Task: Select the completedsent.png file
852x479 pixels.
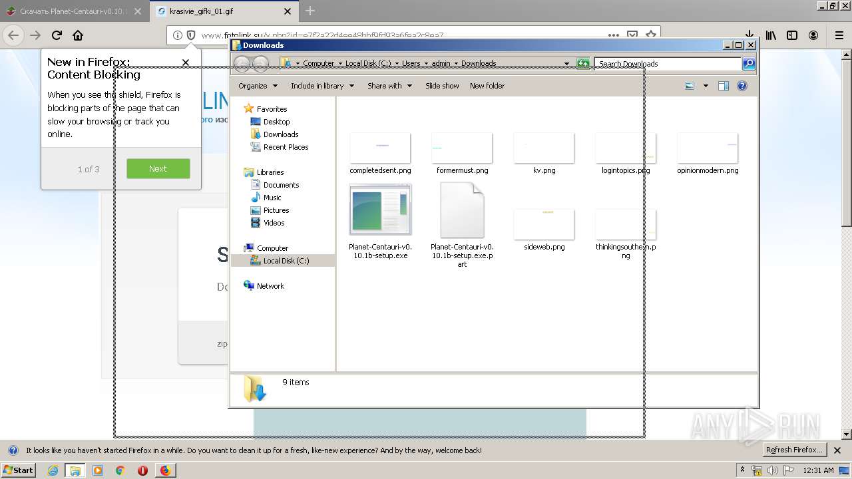Action: point(380,154)
